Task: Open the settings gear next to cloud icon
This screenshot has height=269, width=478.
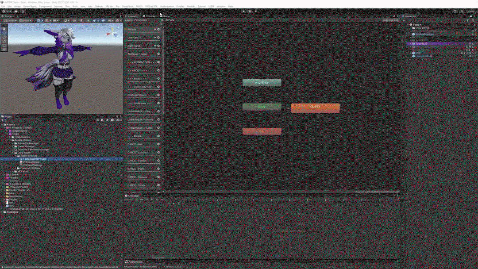Action: point(23,11)
